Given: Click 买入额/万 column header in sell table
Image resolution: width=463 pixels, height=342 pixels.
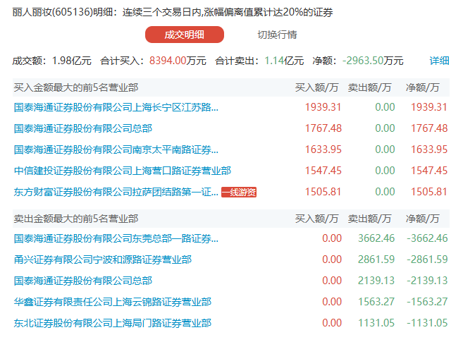Looking at the screenshot, I should (316, 219).
